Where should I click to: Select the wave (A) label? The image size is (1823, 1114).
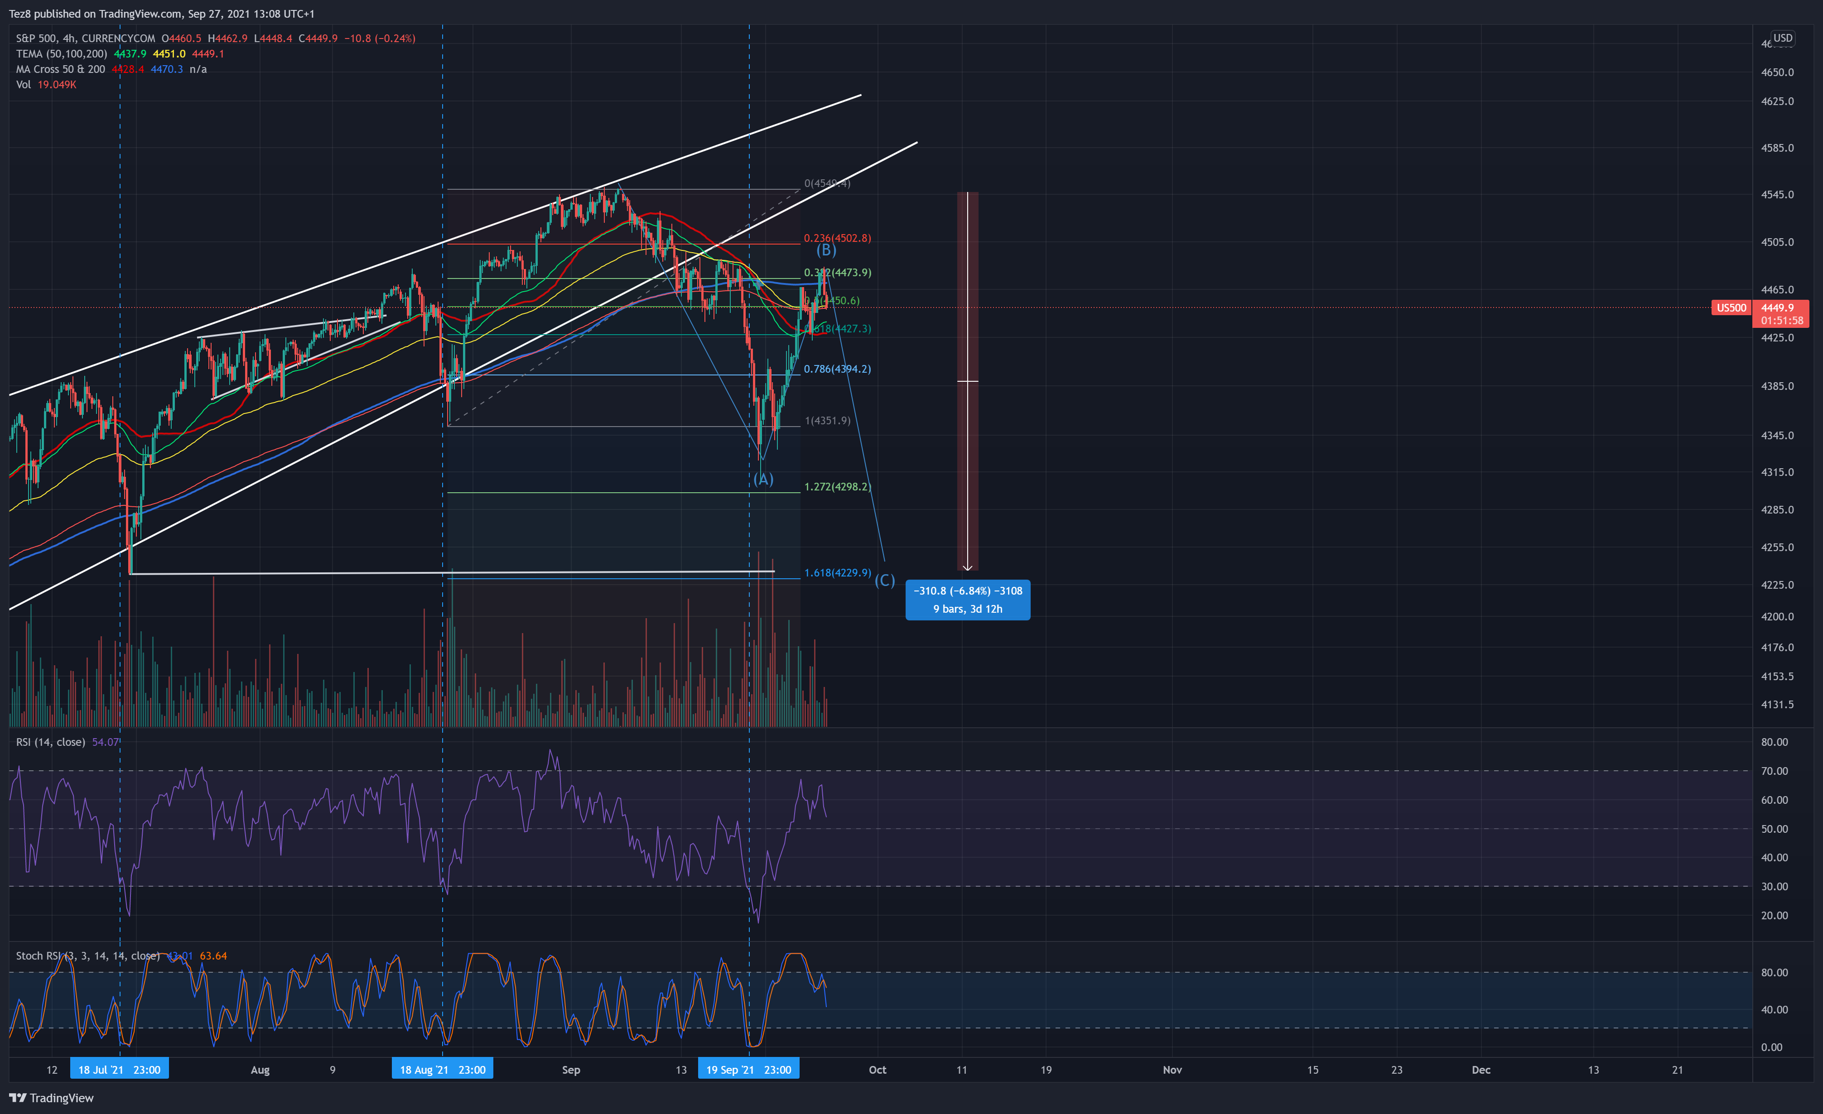pyautogui.click(x=763, y=479)
